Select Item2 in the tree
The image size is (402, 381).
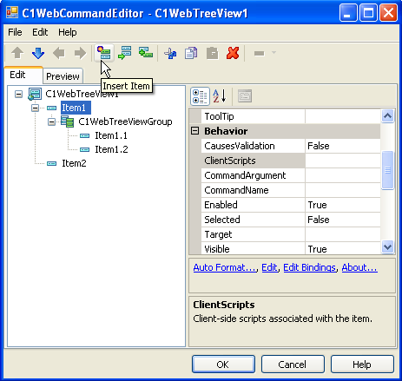point(74,163)
